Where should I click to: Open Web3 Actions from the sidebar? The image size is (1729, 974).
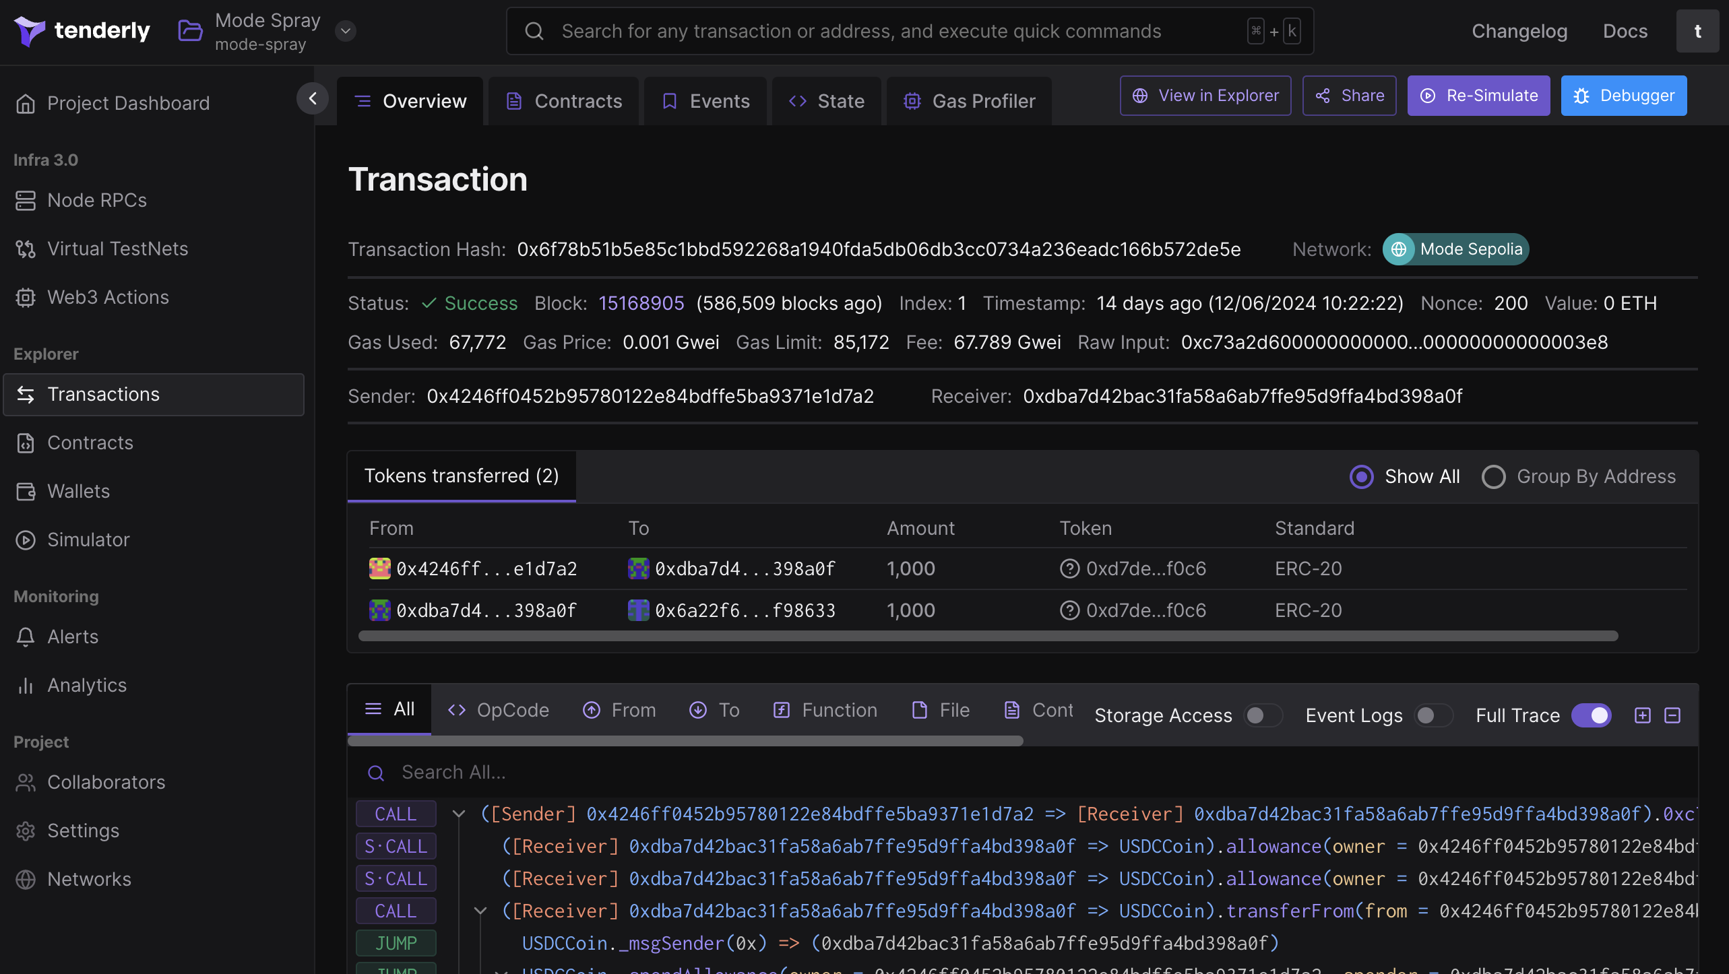108,297
